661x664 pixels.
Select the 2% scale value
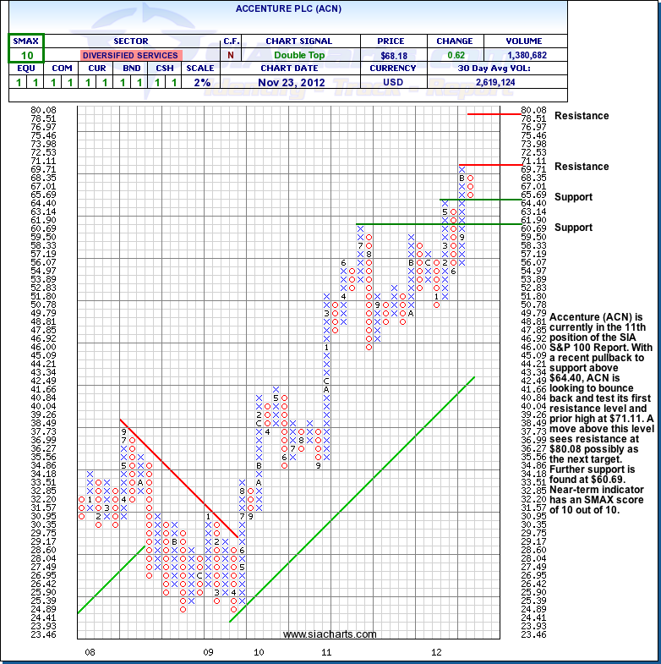pyautogui.click(x=200, y=82)
